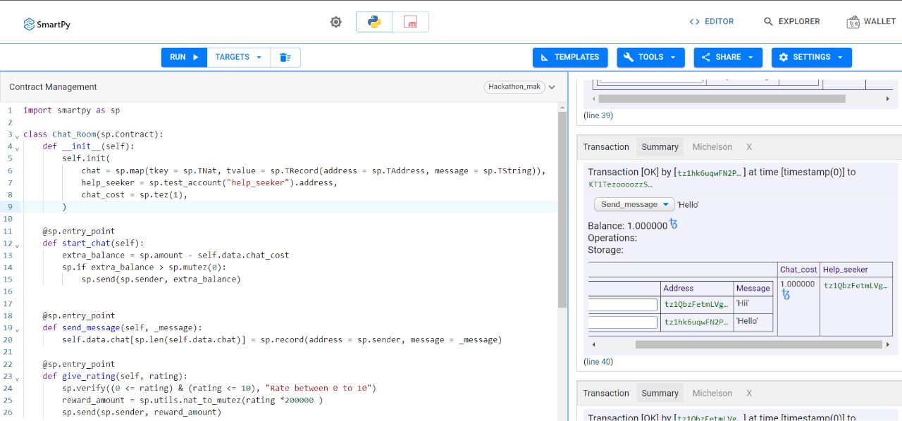The width and height of the screenshot is (902, 421).
Task: Open the Wallet page
Action: click(871, 22)
